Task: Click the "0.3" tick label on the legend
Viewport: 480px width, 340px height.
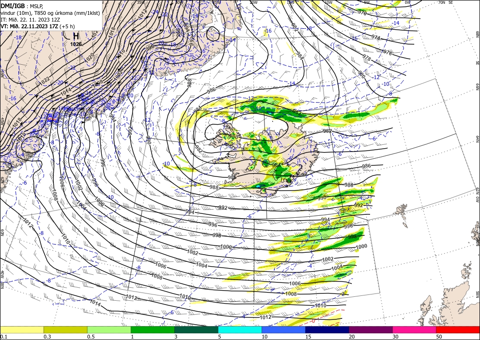Action: pos(47,337)
